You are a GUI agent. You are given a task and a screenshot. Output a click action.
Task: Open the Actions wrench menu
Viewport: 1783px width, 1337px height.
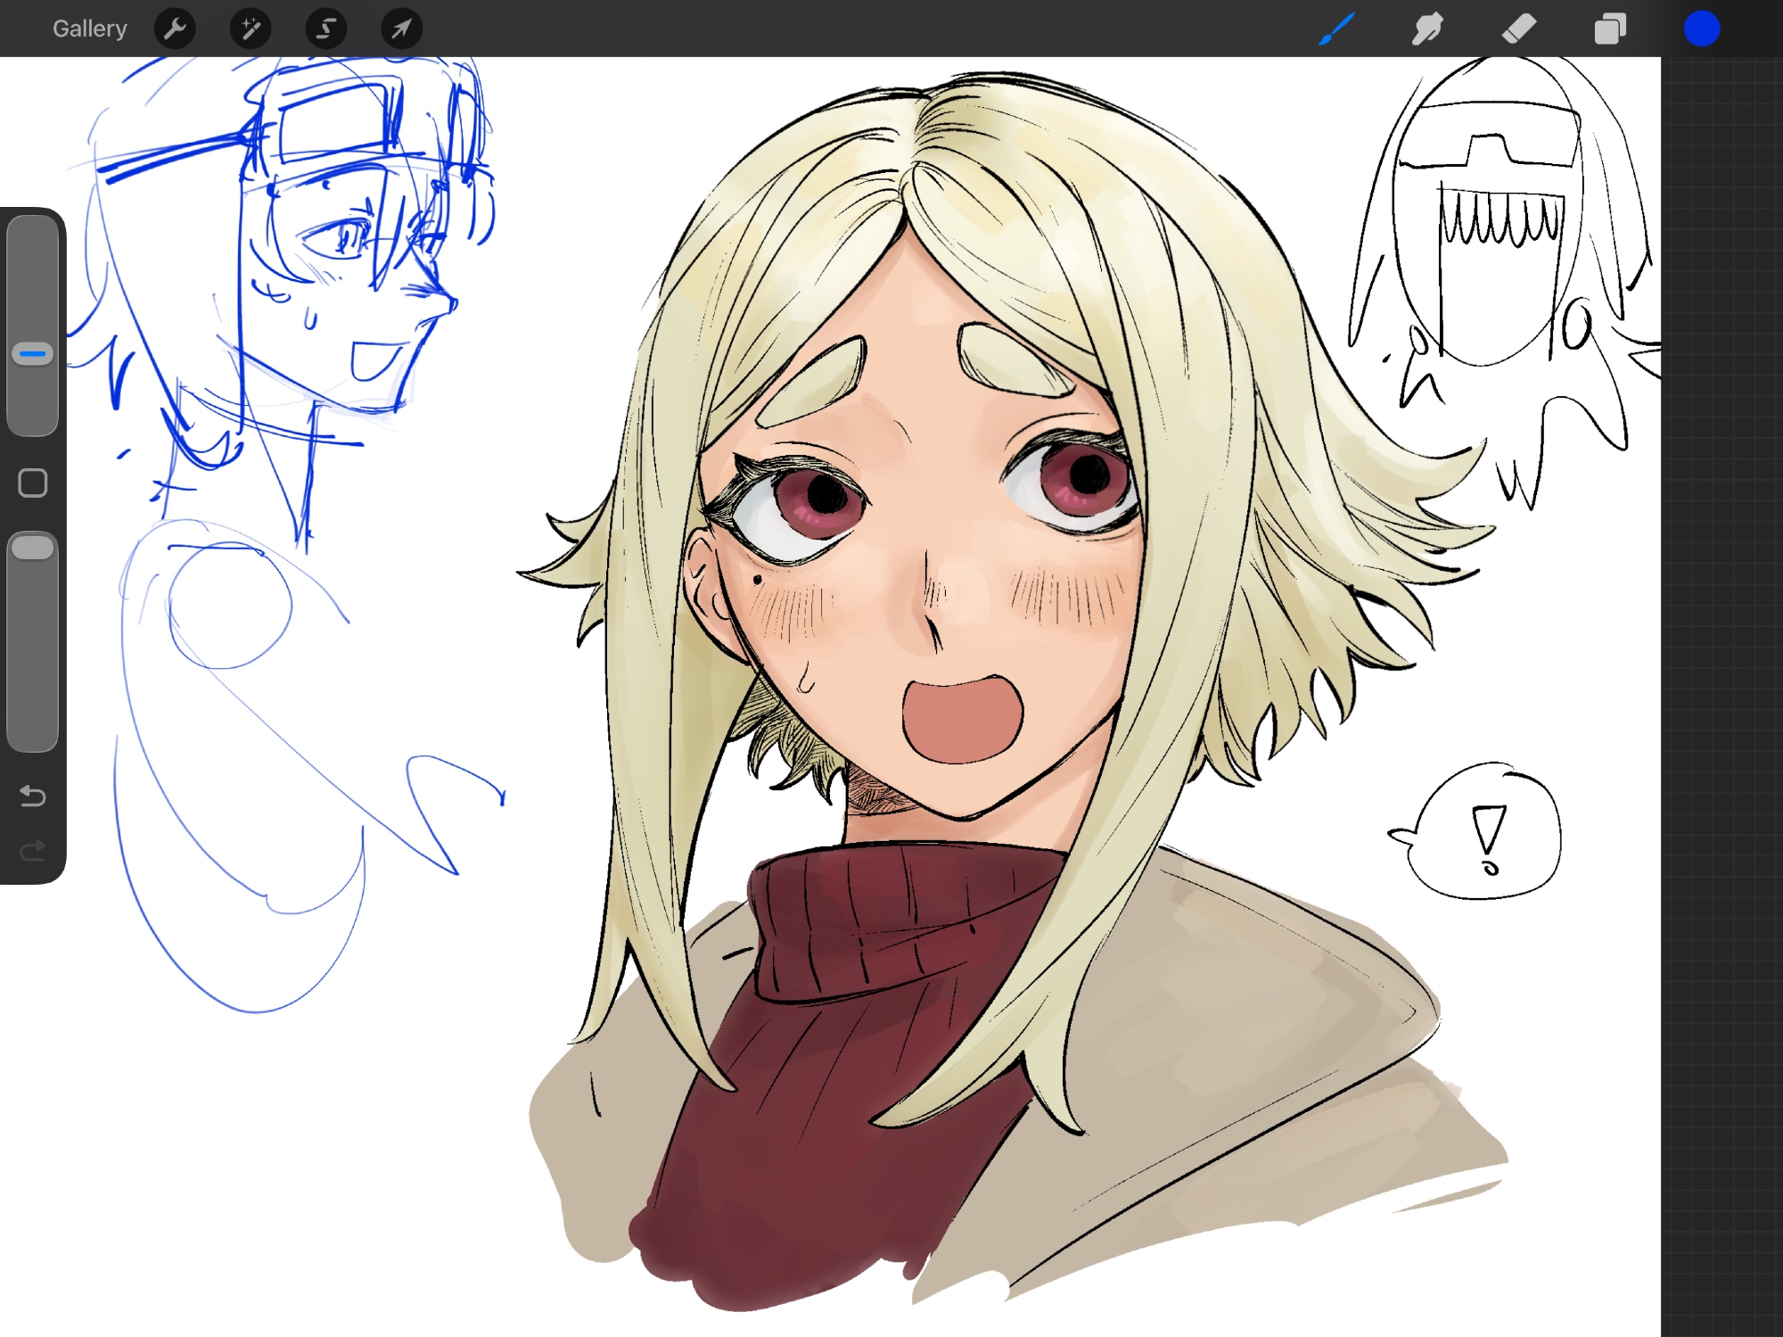[175, 29]
